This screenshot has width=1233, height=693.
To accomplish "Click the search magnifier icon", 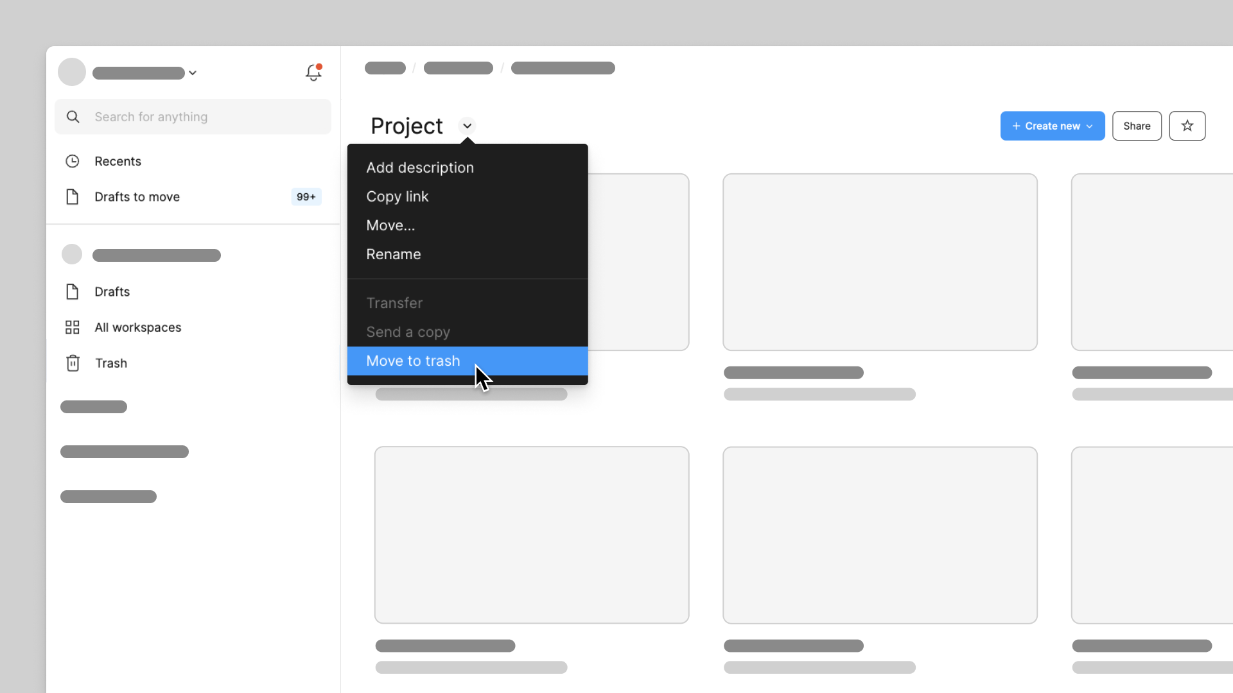I will [73, 116].
